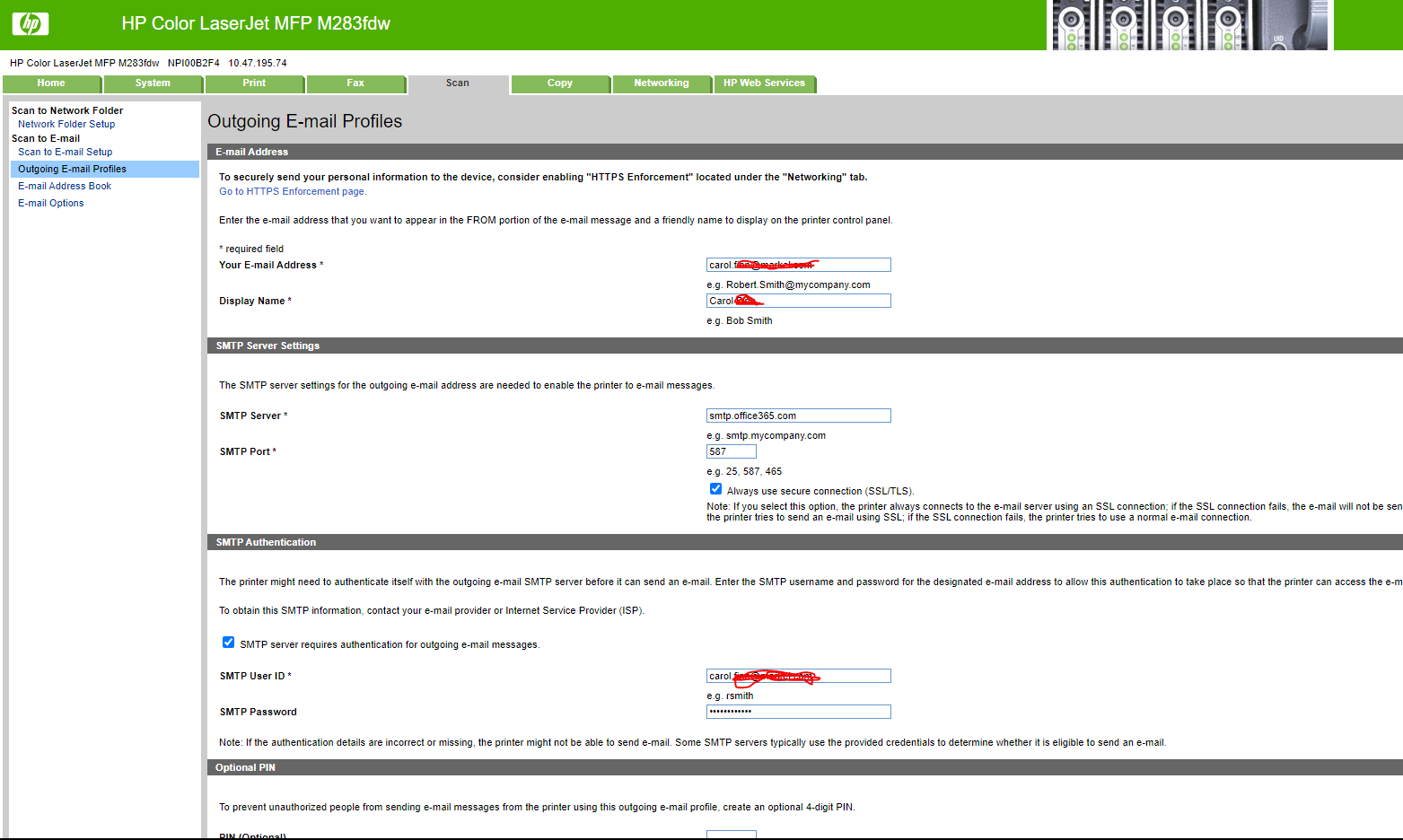Open the Fax tab
The height and width of the screenshot is (840, 1403).
pos(355,83)
